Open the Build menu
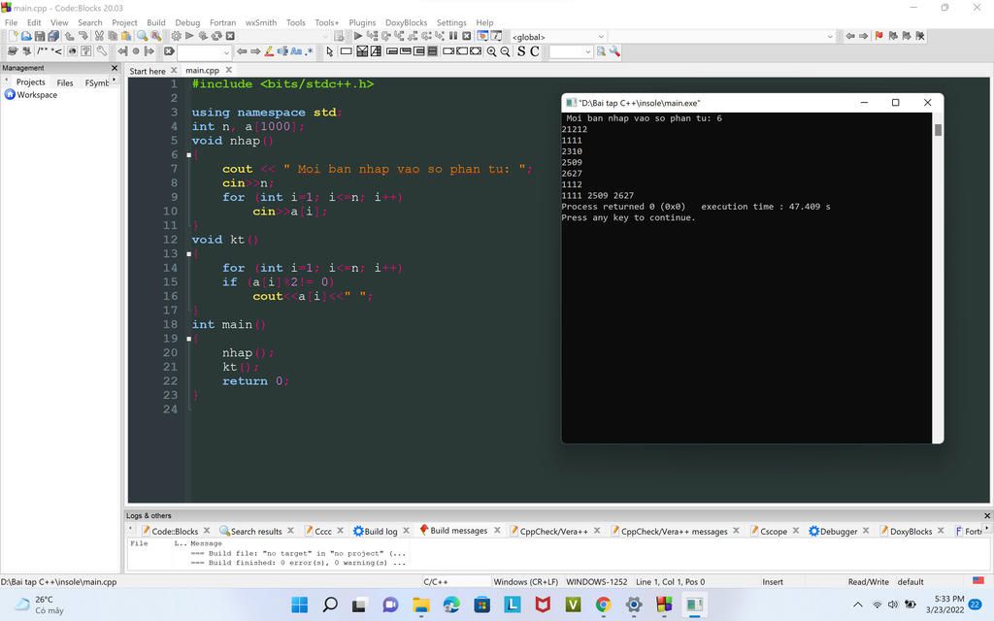Image resolution: width=994 pixels, height=621 pixels. pyautogui.click(x=156, y=22)
